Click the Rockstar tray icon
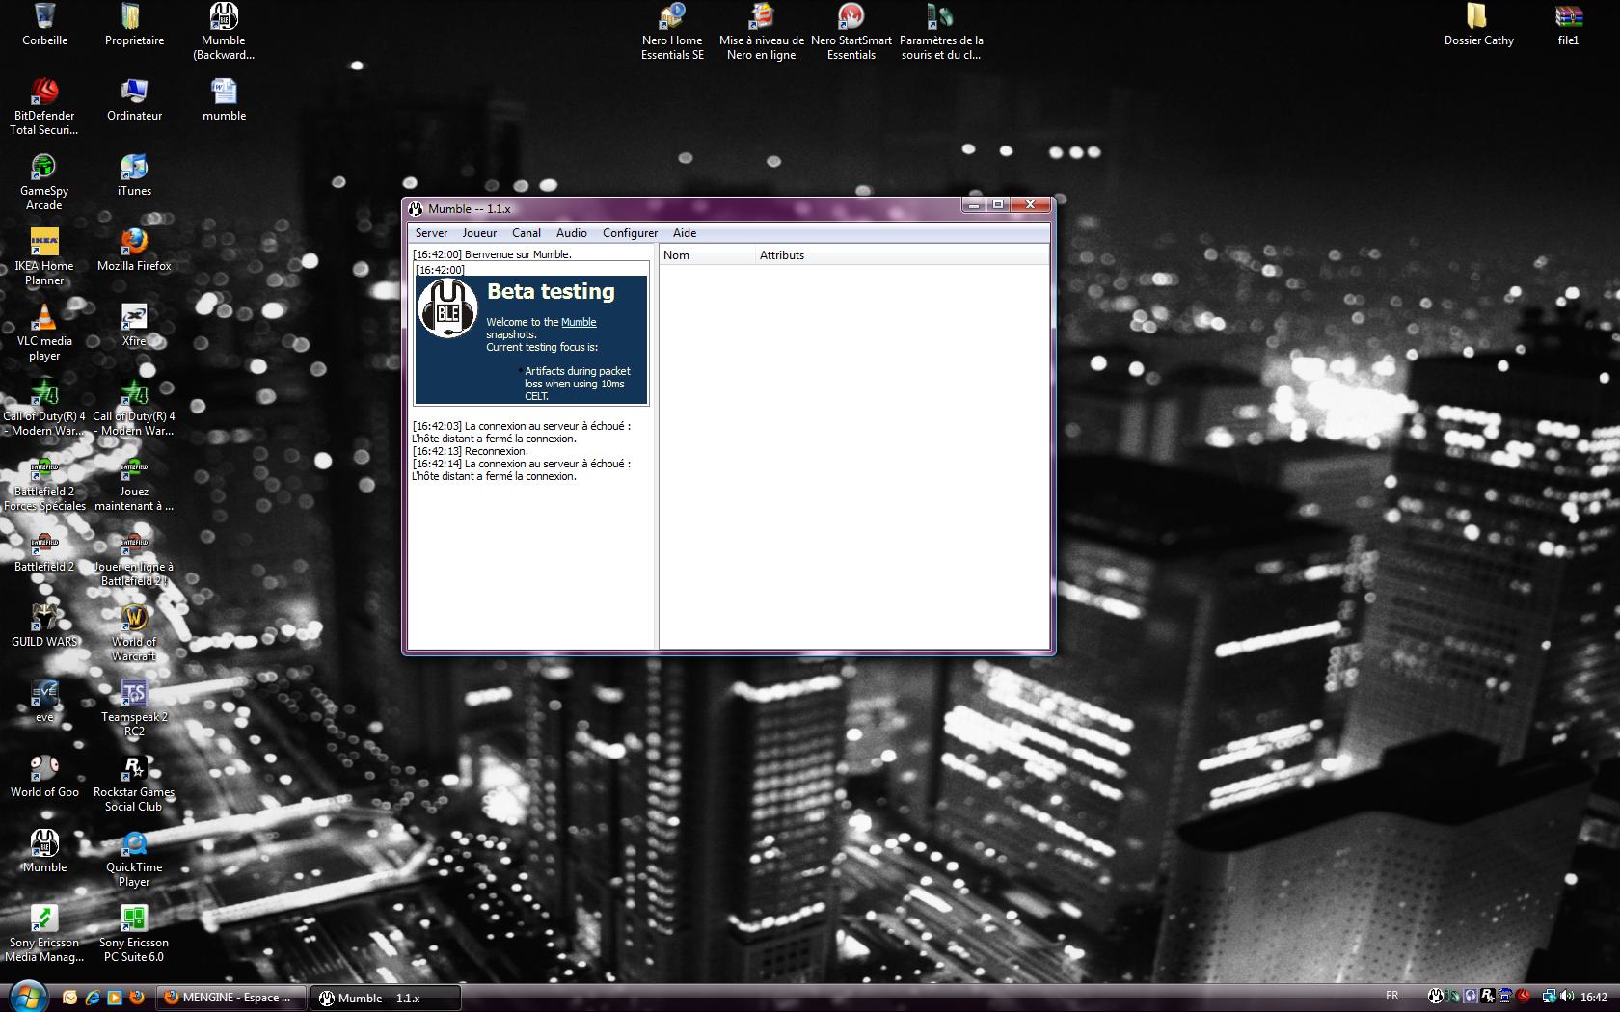This screenshot has width=1620, height=1012. click(1488, 997)
